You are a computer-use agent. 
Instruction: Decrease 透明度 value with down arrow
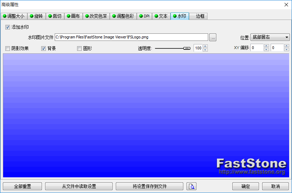tap(205, 50)
